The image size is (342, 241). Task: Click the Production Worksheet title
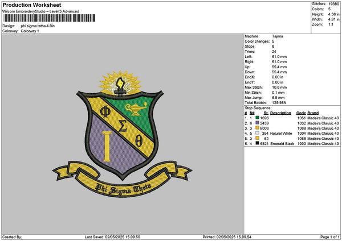tap(32, 5)
